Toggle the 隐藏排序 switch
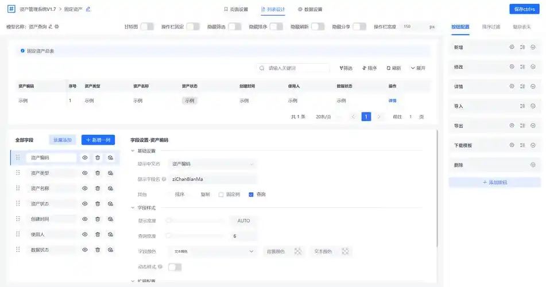Image resolution: width=546 pixels, height=287 pixels. point(276,26)
